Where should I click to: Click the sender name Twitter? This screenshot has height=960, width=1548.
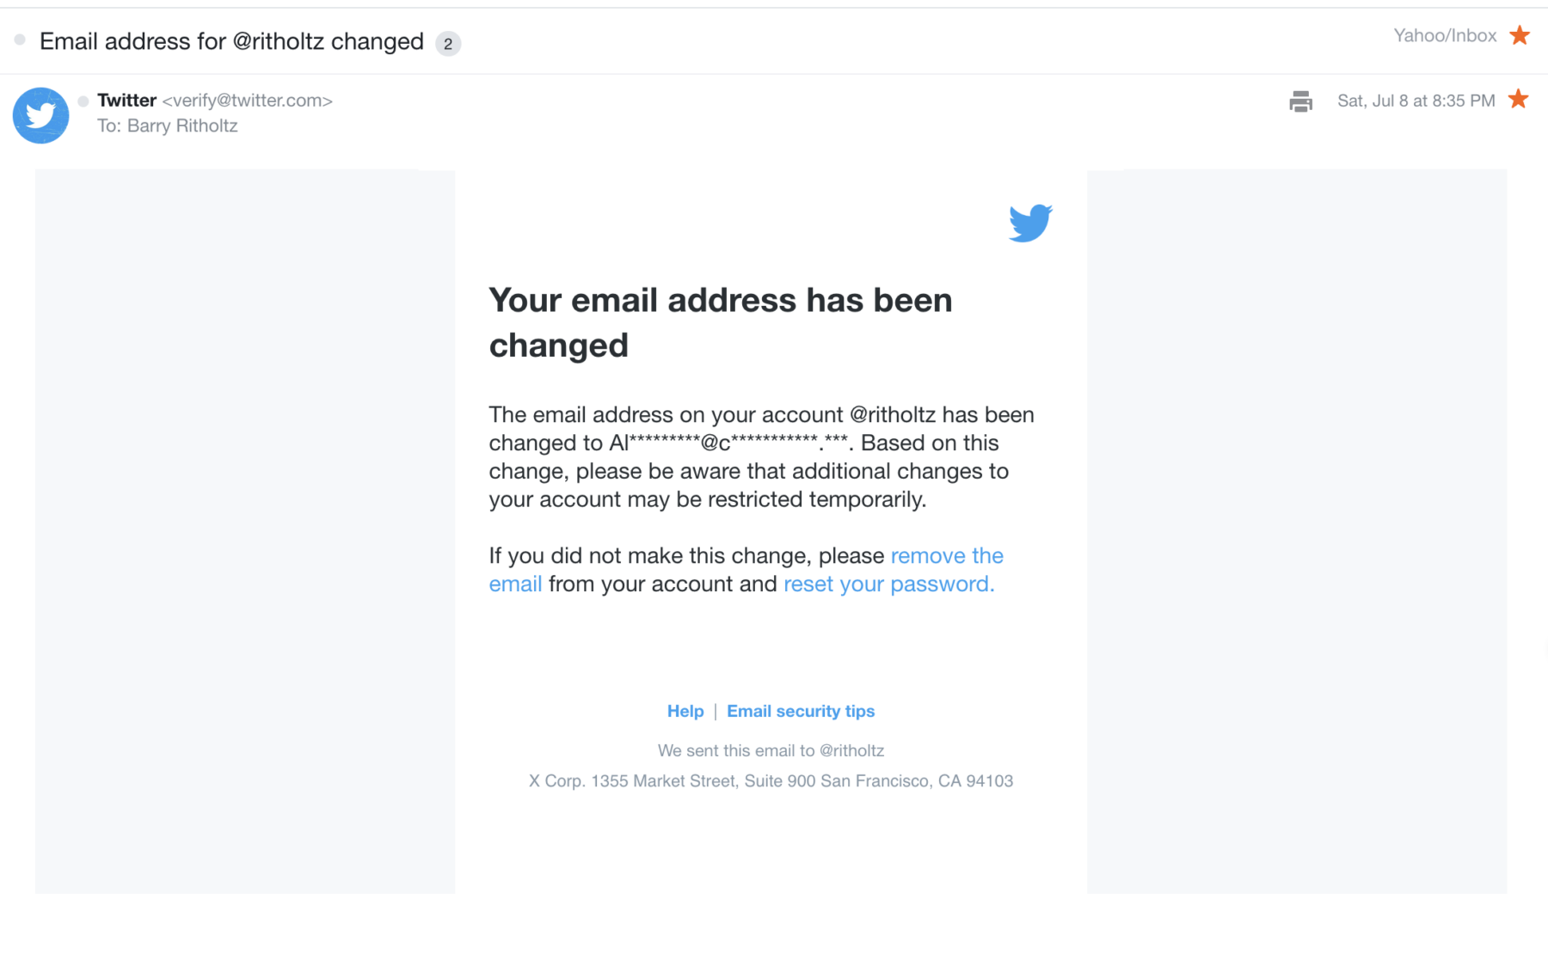coord(126,101)
